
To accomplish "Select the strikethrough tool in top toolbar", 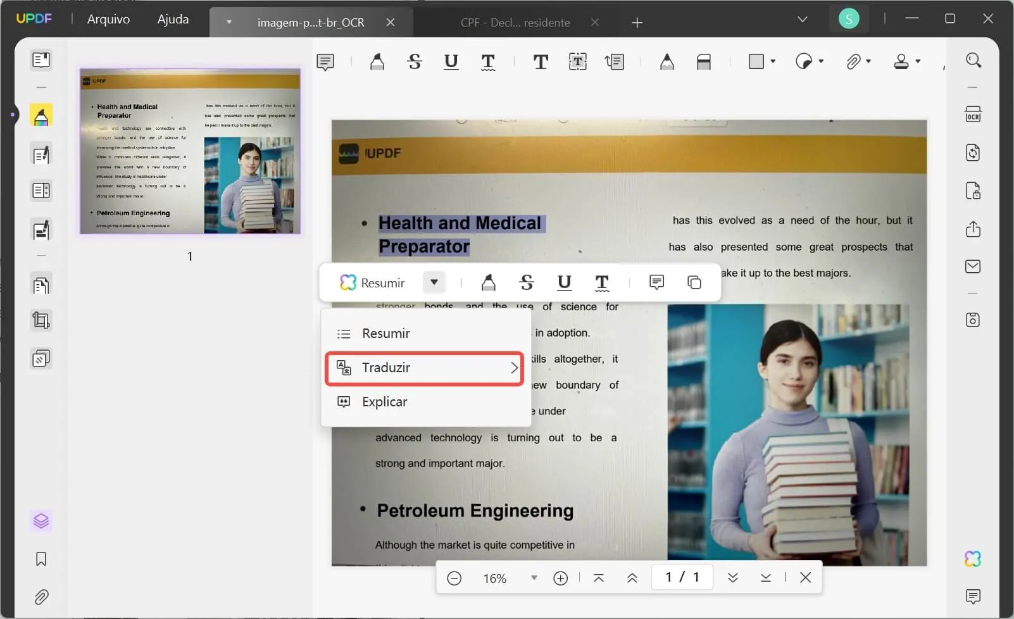I will point(415,61).
